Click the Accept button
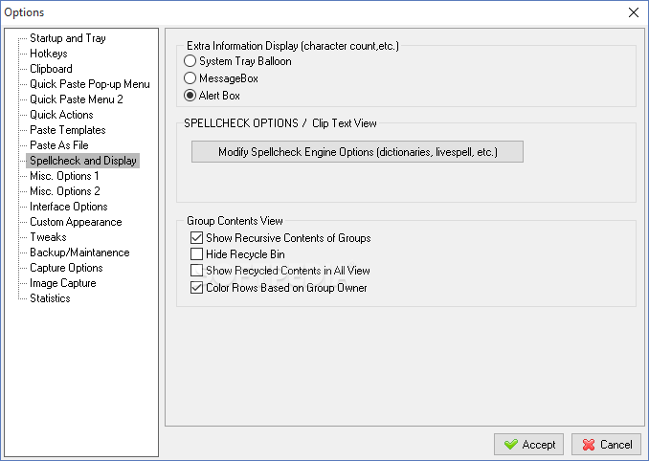This screenshot has height=461, width=649. point(528,445)
